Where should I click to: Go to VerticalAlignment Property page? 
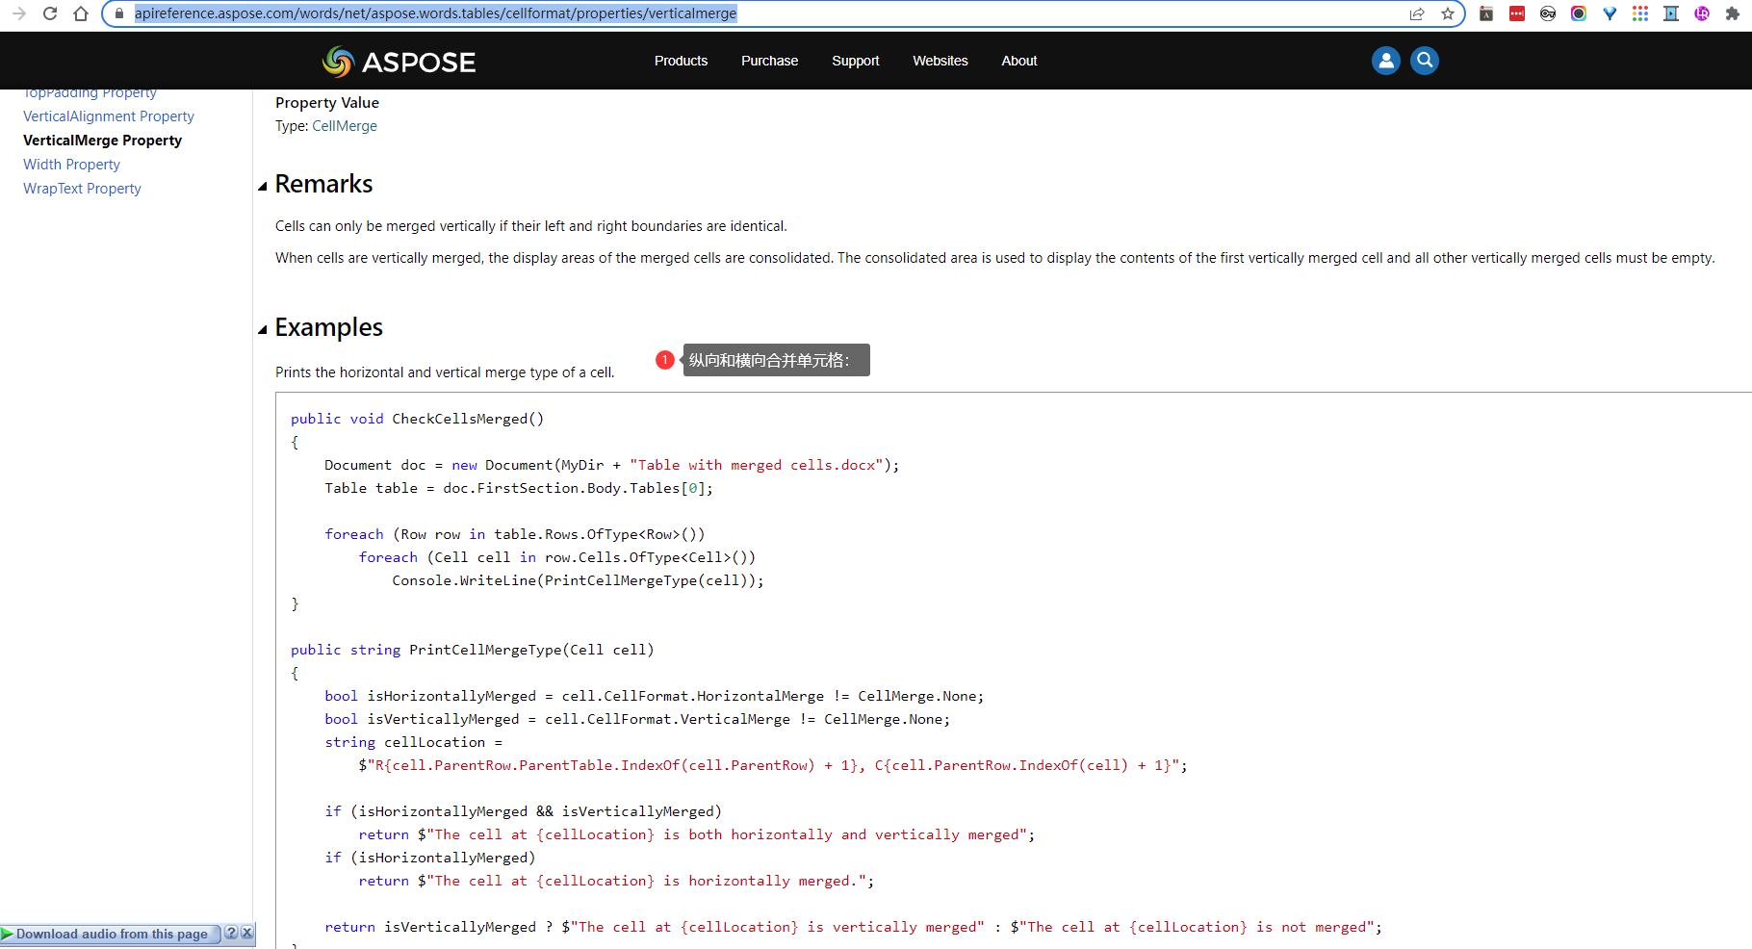point(109,116)
